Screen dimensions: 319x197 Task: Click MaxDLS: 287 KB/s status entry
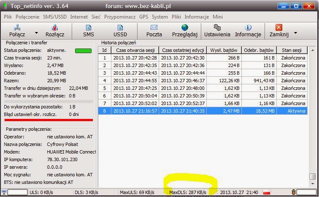pyautogui.click(x=188, y=192)
